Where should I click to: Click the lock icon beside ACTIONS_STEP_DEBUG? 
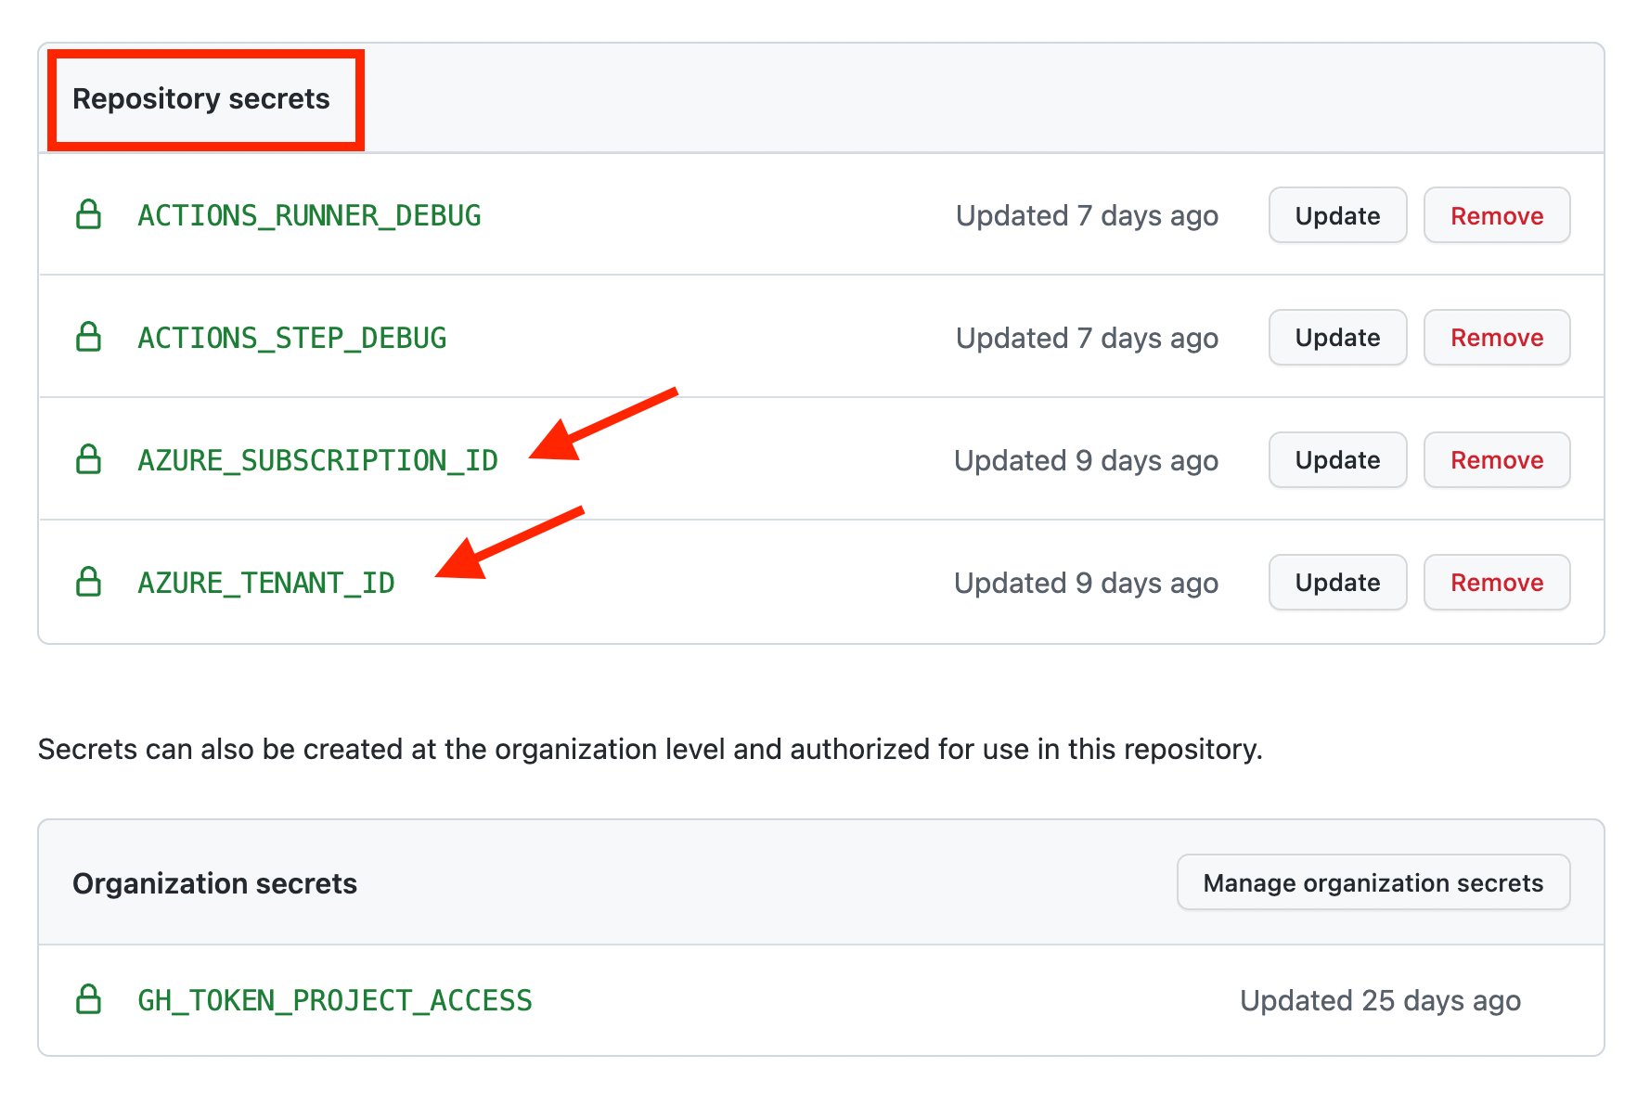(88, 337)
